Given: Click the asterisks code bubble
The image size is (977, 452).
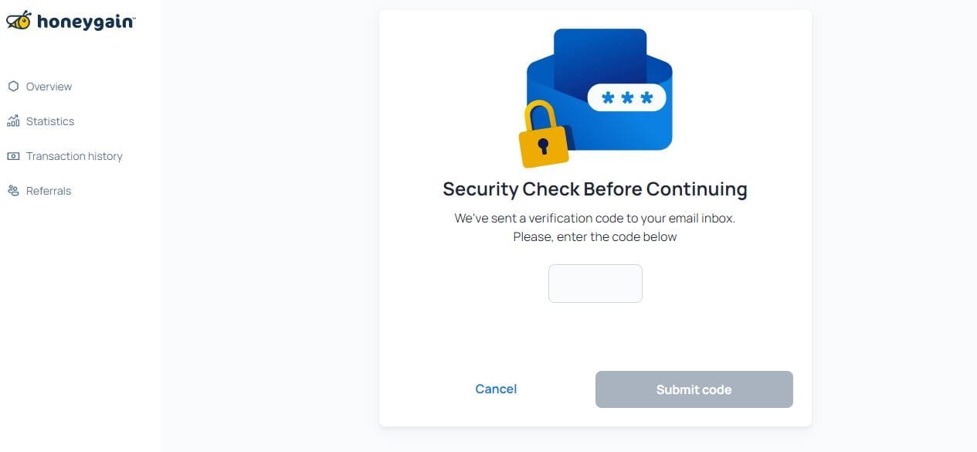Looking at the screenshot, I should pos(626,98).
